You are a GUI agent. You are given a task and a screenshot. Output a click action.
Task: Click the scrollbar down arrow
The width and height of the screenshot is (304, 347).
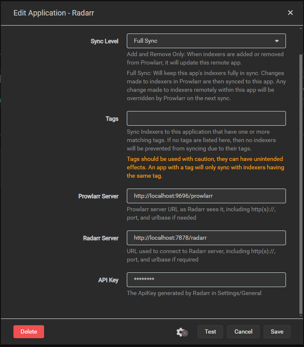tap(301, 316)
